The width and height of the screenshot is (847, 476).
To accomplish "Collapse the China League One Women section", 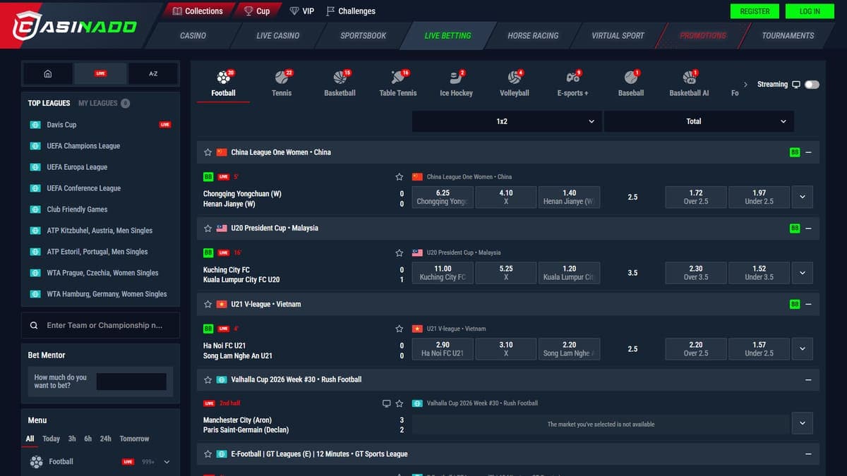I will click(809, 152).
